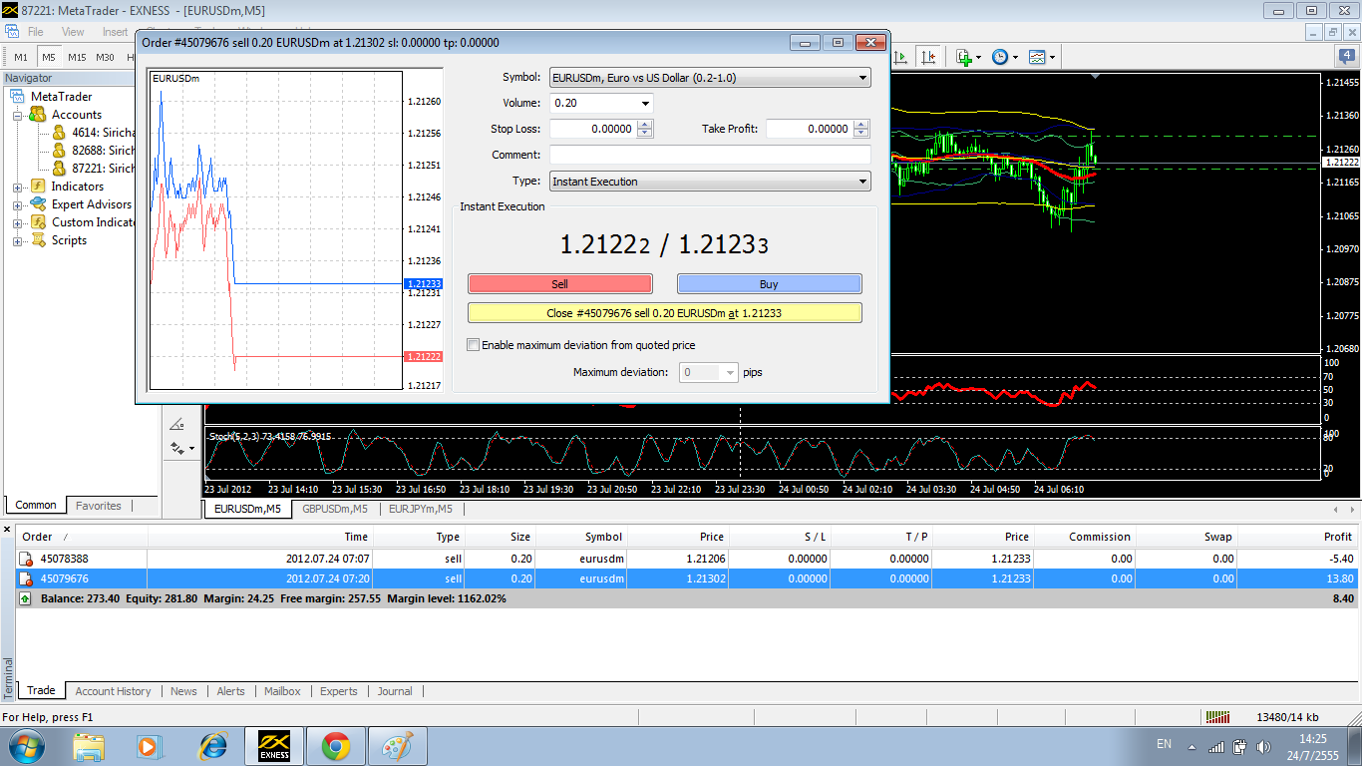Open the View menu
1362x766 pixels.
[x=73, y=32]
